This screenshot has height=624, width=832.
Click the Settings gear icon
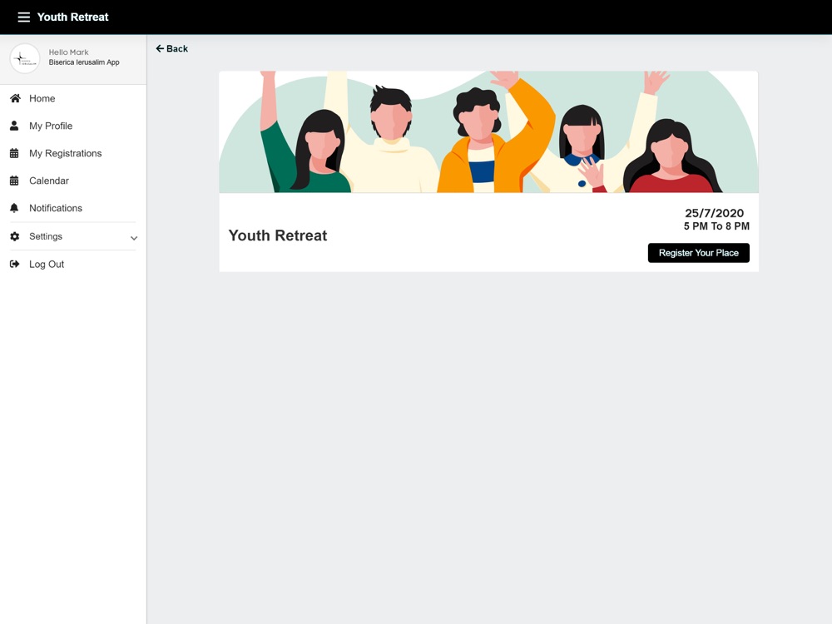click(x=15, y=236)
